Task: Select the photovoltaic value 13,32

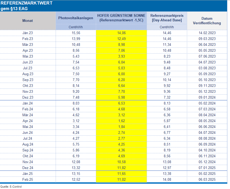Action: pos(76,168)
